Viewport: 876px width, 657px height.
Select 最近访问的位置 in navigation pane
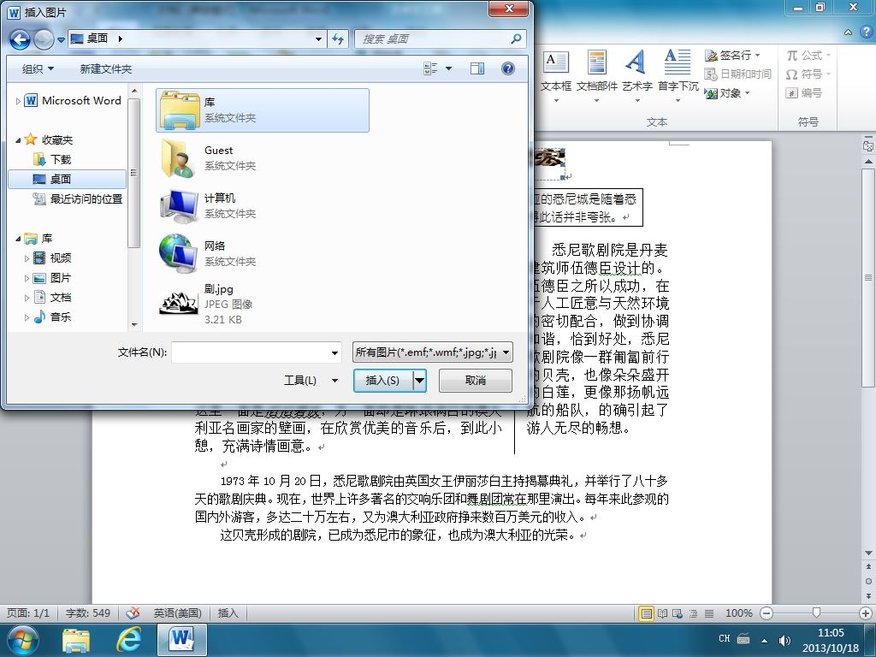pyautogui.click(x=78, y=198)
